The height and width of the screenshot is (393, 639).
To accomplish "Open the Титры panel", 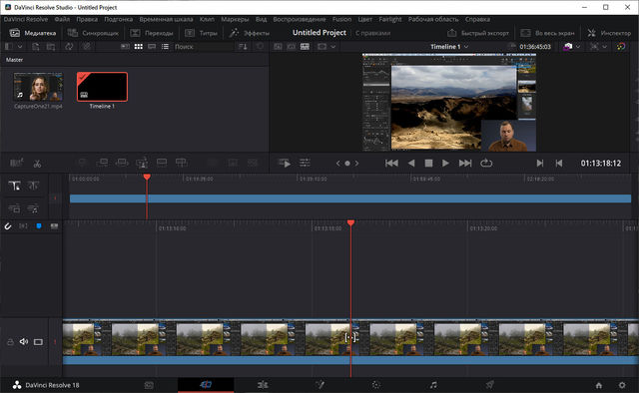I will pos(202,33).
